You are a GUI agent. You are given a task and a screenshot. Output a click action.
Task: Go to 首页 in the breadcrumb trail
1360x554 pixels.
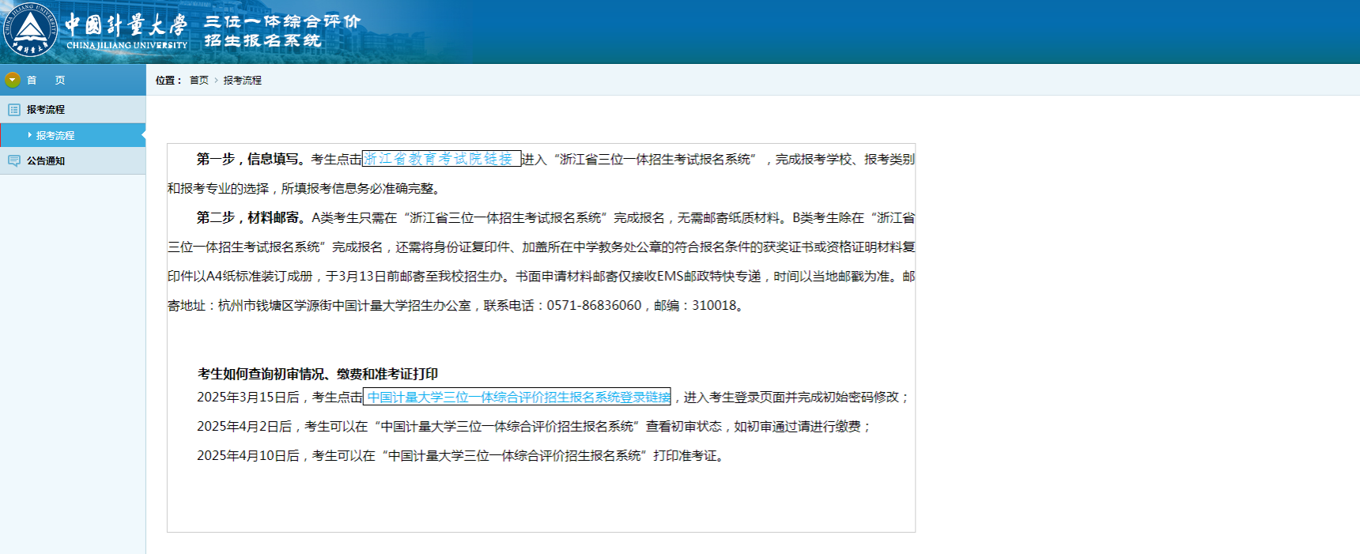[198, 81]
